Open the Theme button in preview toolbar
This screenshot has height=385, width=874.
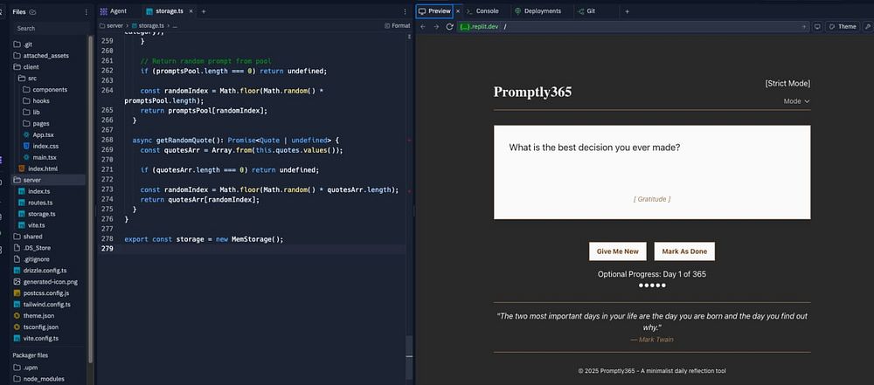(842, 27)
